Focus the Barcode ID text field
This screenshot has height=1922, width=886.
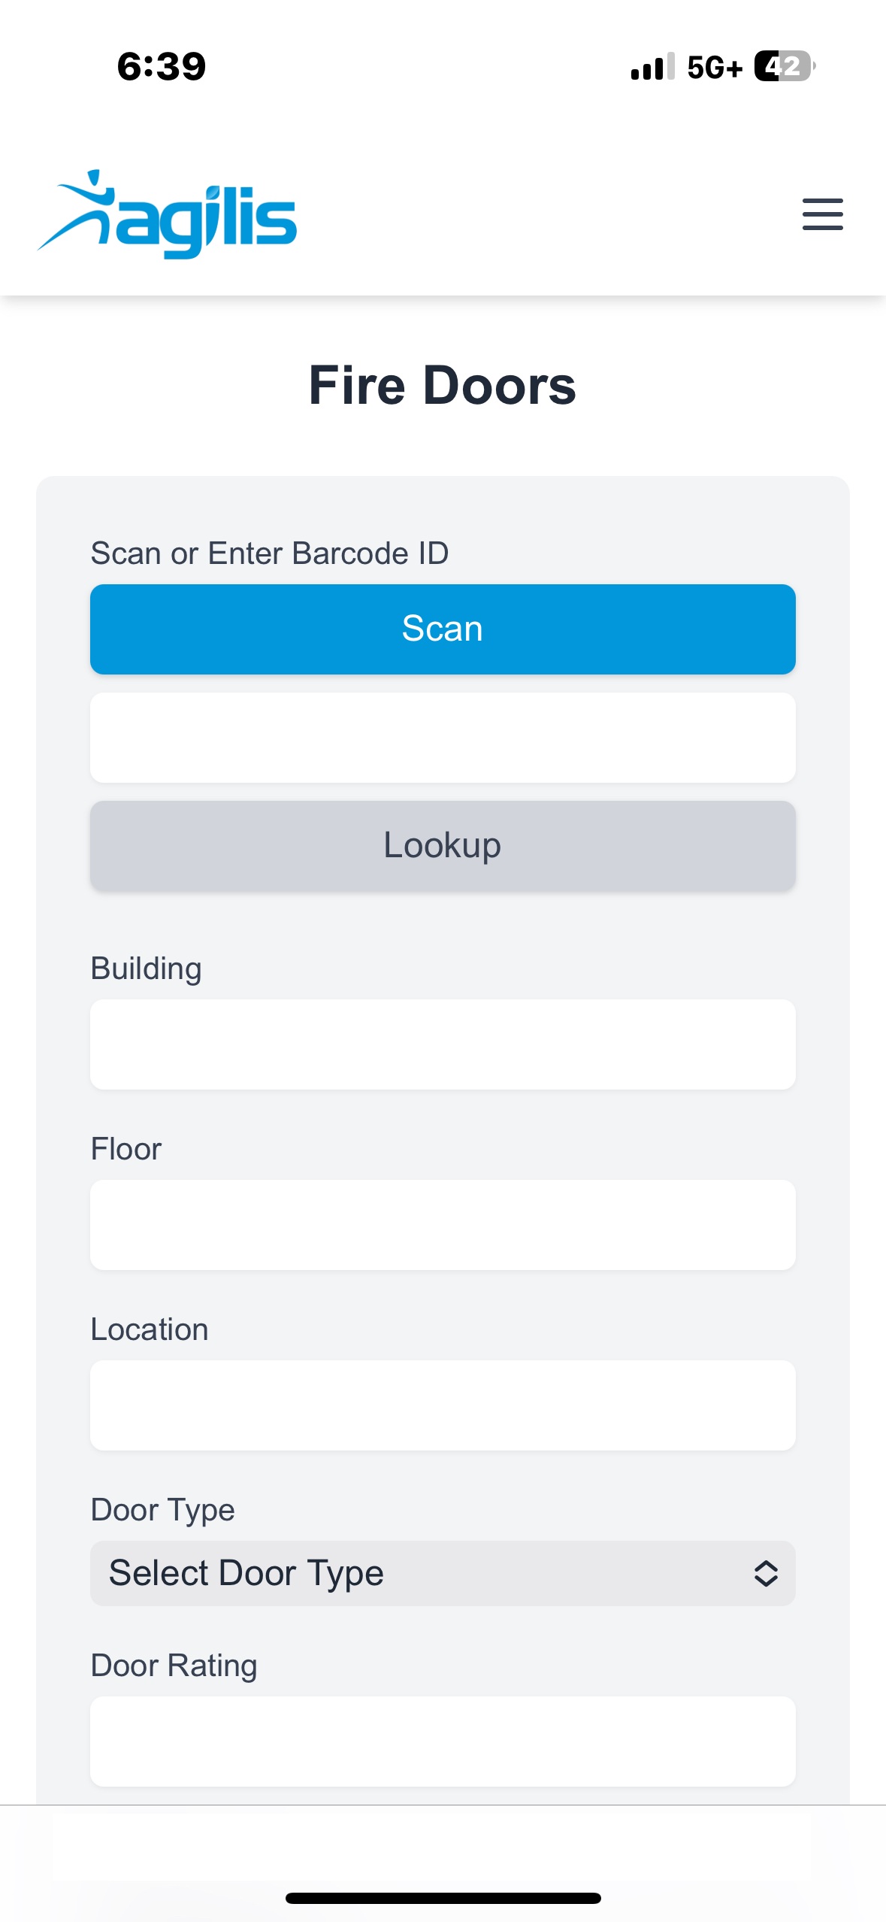443,737
